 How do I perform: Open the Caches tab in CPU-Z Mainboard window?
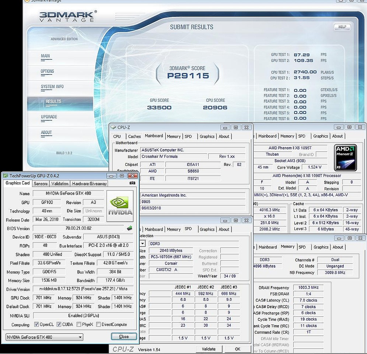click(134, 136)
